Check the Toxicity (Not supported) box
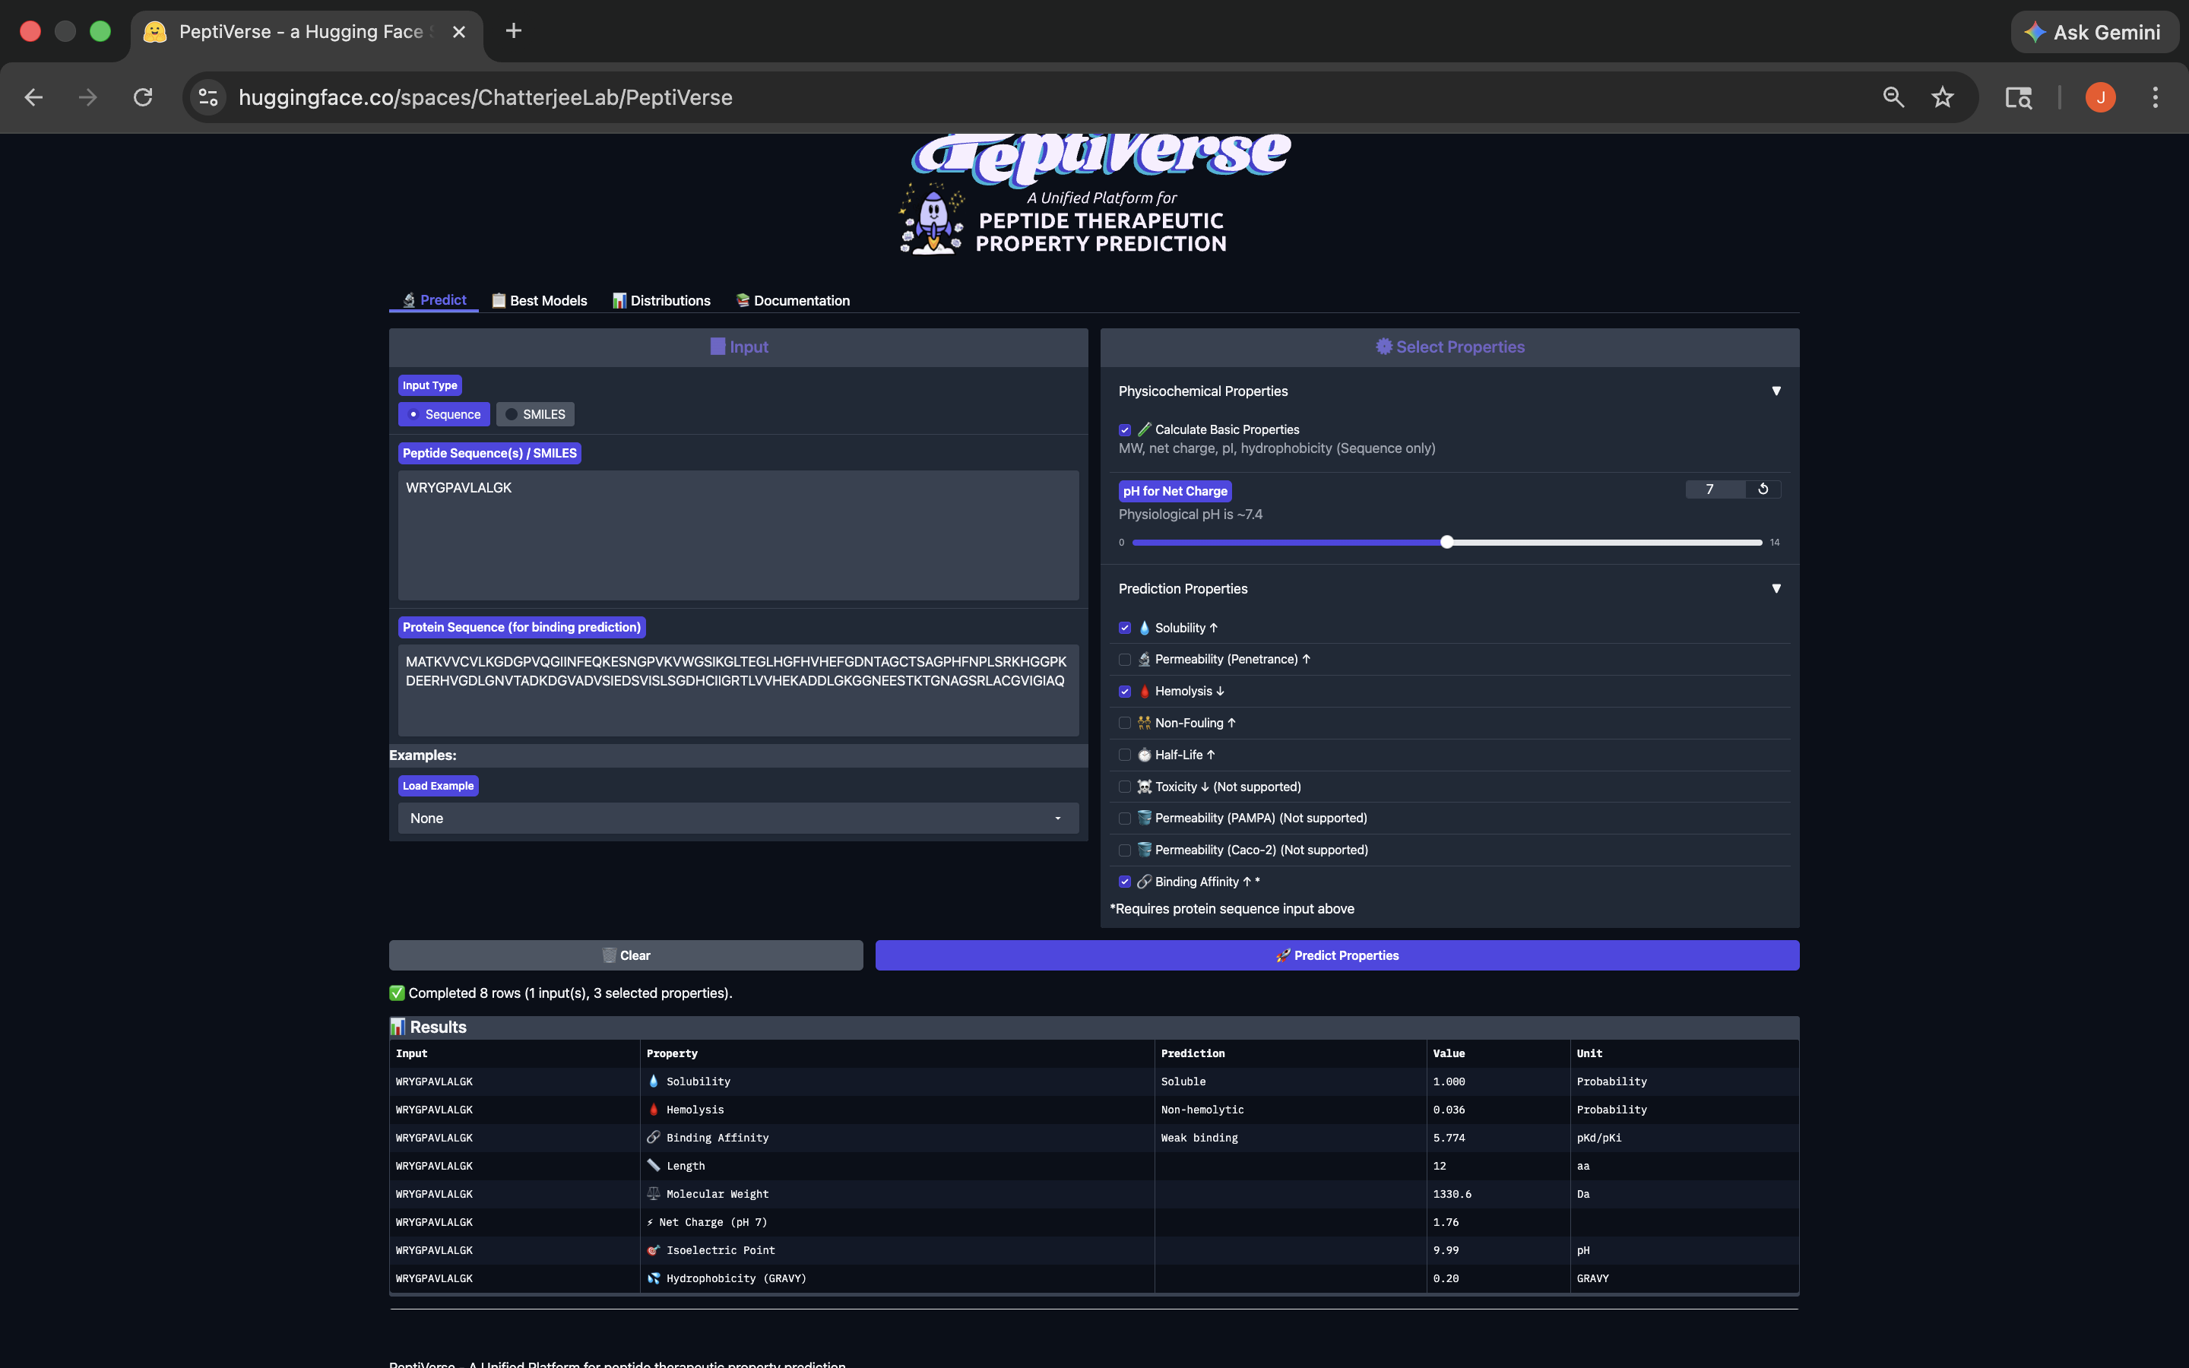Screen dimensions: 2189x1368 coord(1125,787)
